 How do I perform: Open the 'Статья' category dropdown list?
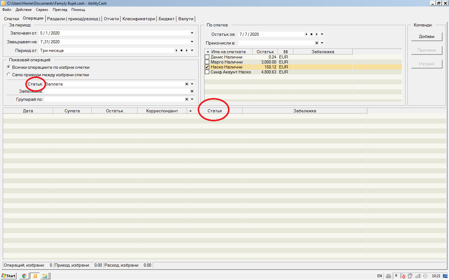192,84
